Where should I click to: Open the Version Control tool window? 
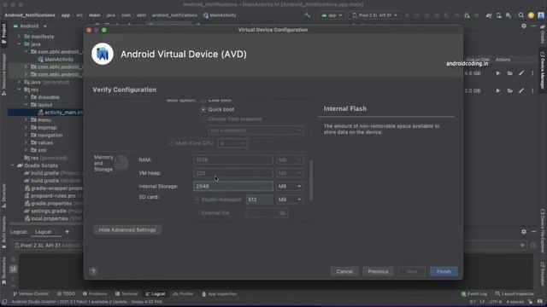31,294
